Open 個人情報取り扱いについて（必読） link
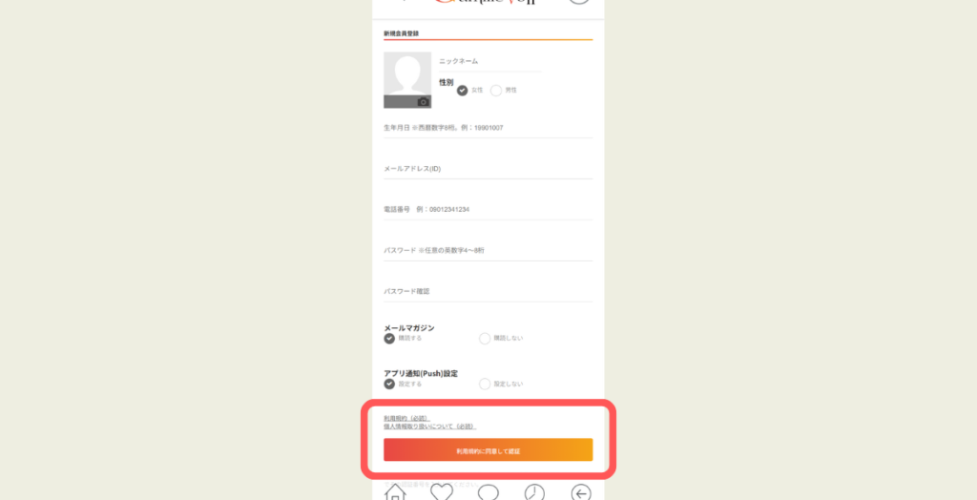The image size is (977, 500). click(x=429, y=427)
